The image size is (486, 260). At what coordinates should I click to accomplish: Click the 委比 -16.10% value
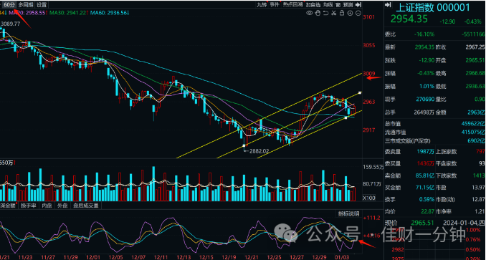click(424, 34)
